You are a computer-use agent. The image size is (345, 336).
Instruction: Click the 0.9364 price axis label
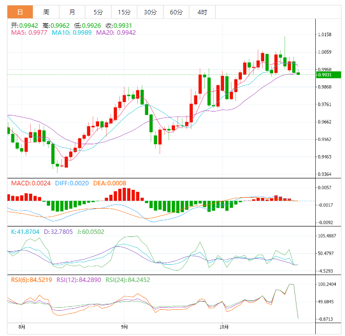(x=325, y=174)
